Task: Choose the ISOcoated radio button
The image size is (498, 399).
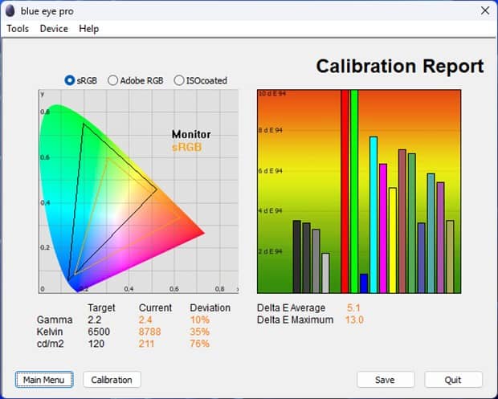Action: (x=179, y=80)
